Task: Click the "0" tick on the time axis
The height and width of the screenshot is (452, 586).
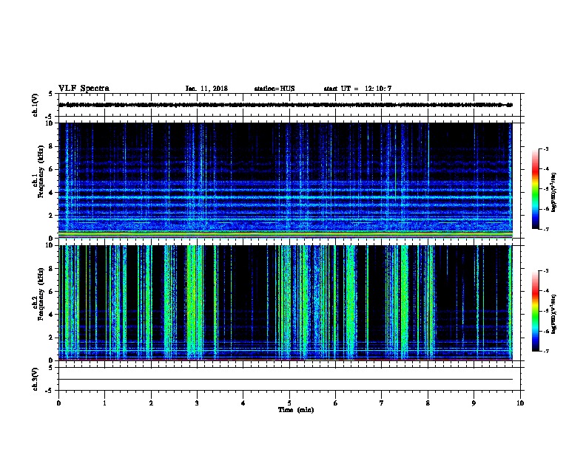Action: point(58,403)
